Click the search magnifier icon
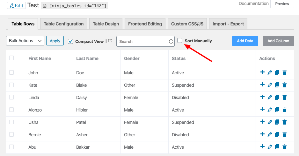This screenshot has height=156, width=299. tap(171, 42)
